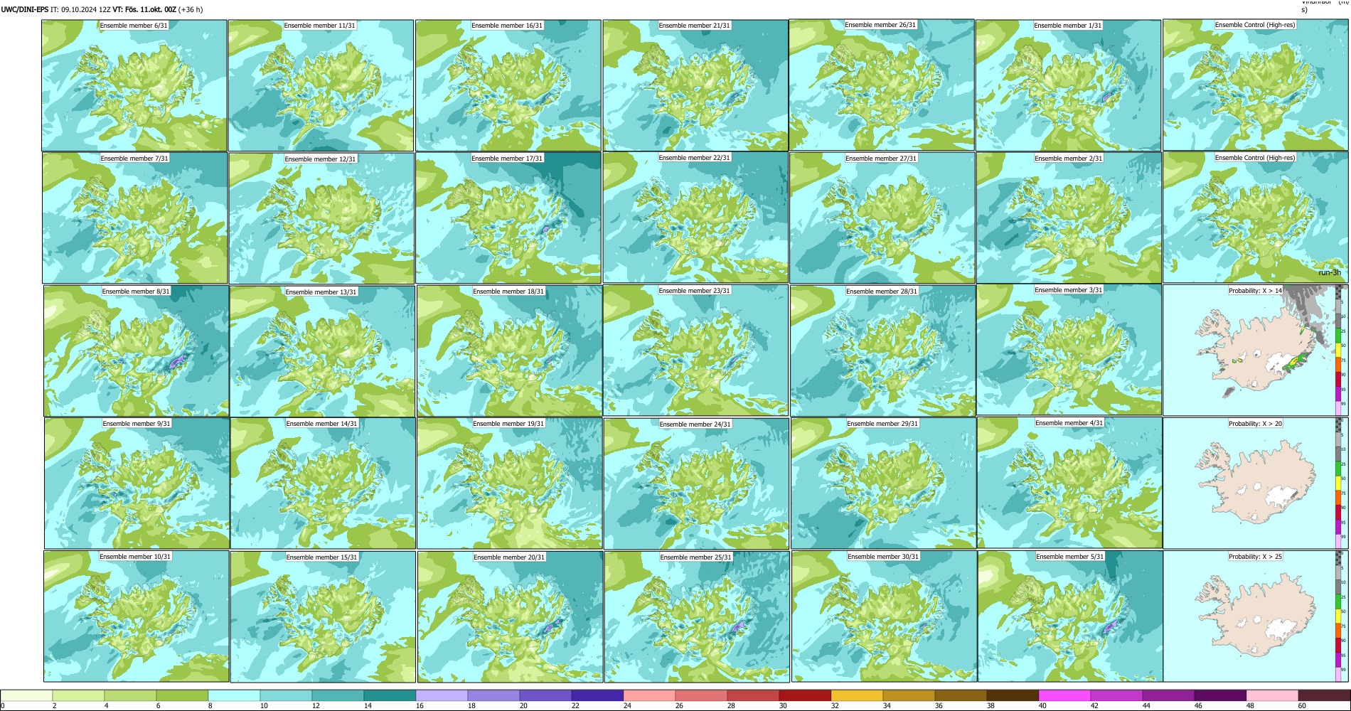Click the 'Ensemble member 24/31' label

(x=695, y=424)
